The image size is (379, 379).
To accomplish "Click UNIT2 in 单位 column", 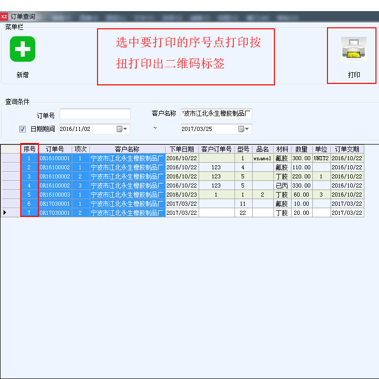I will [321, 158].
